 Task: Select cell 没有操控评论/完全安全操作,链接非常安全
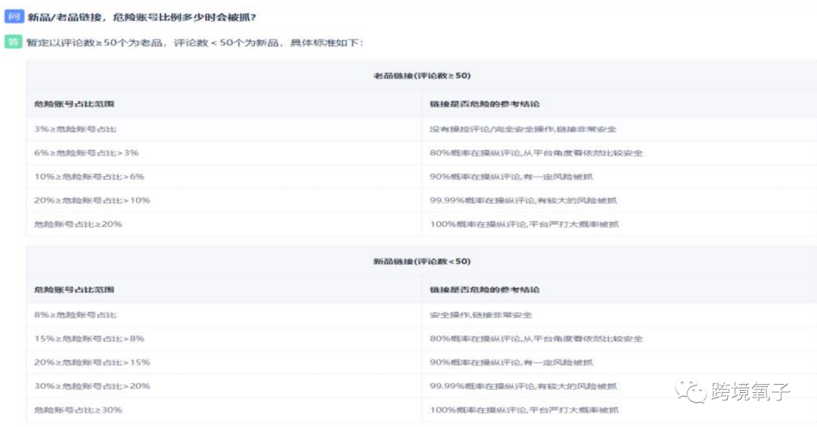pos(523,128)
